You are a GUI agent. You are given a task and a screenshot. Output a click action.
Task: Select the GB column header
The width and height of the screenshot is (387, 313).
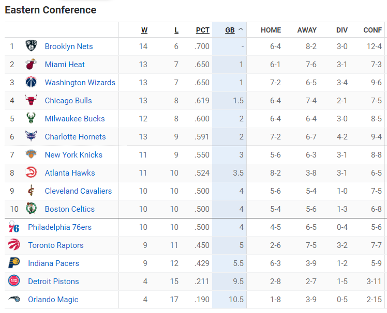(x=230, y=30)
